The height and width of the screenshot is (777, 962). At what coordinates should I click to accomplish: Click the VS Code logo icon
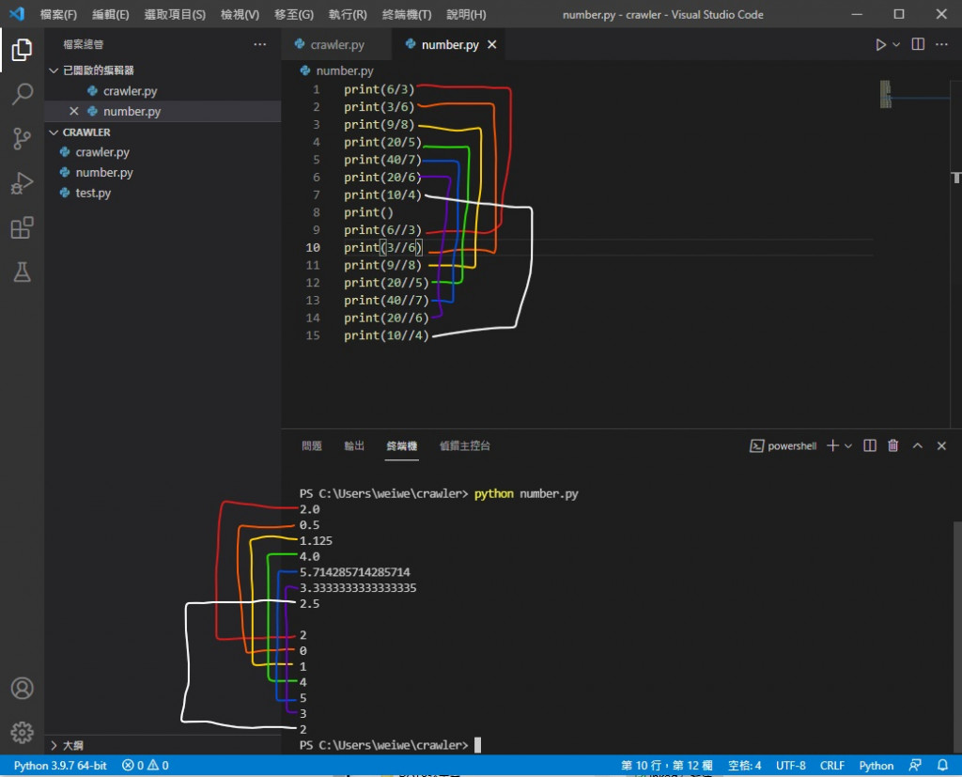coord(17,13)
